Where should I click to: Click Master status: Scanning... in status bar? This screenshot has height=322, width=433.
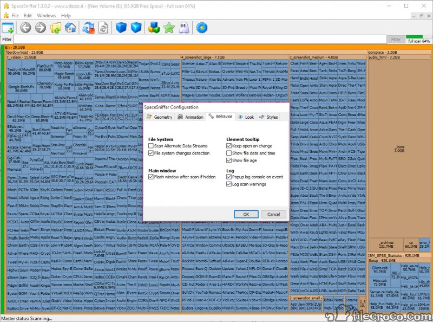tap(27, 318)
